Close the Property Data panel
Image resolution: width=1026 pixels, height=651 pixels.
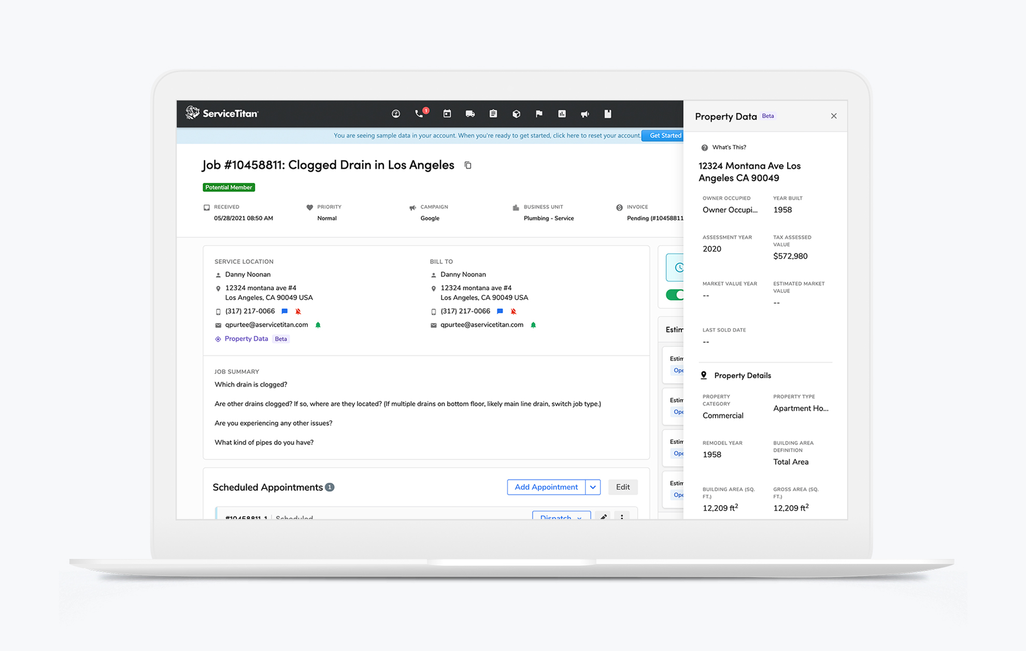pos(834,116)
